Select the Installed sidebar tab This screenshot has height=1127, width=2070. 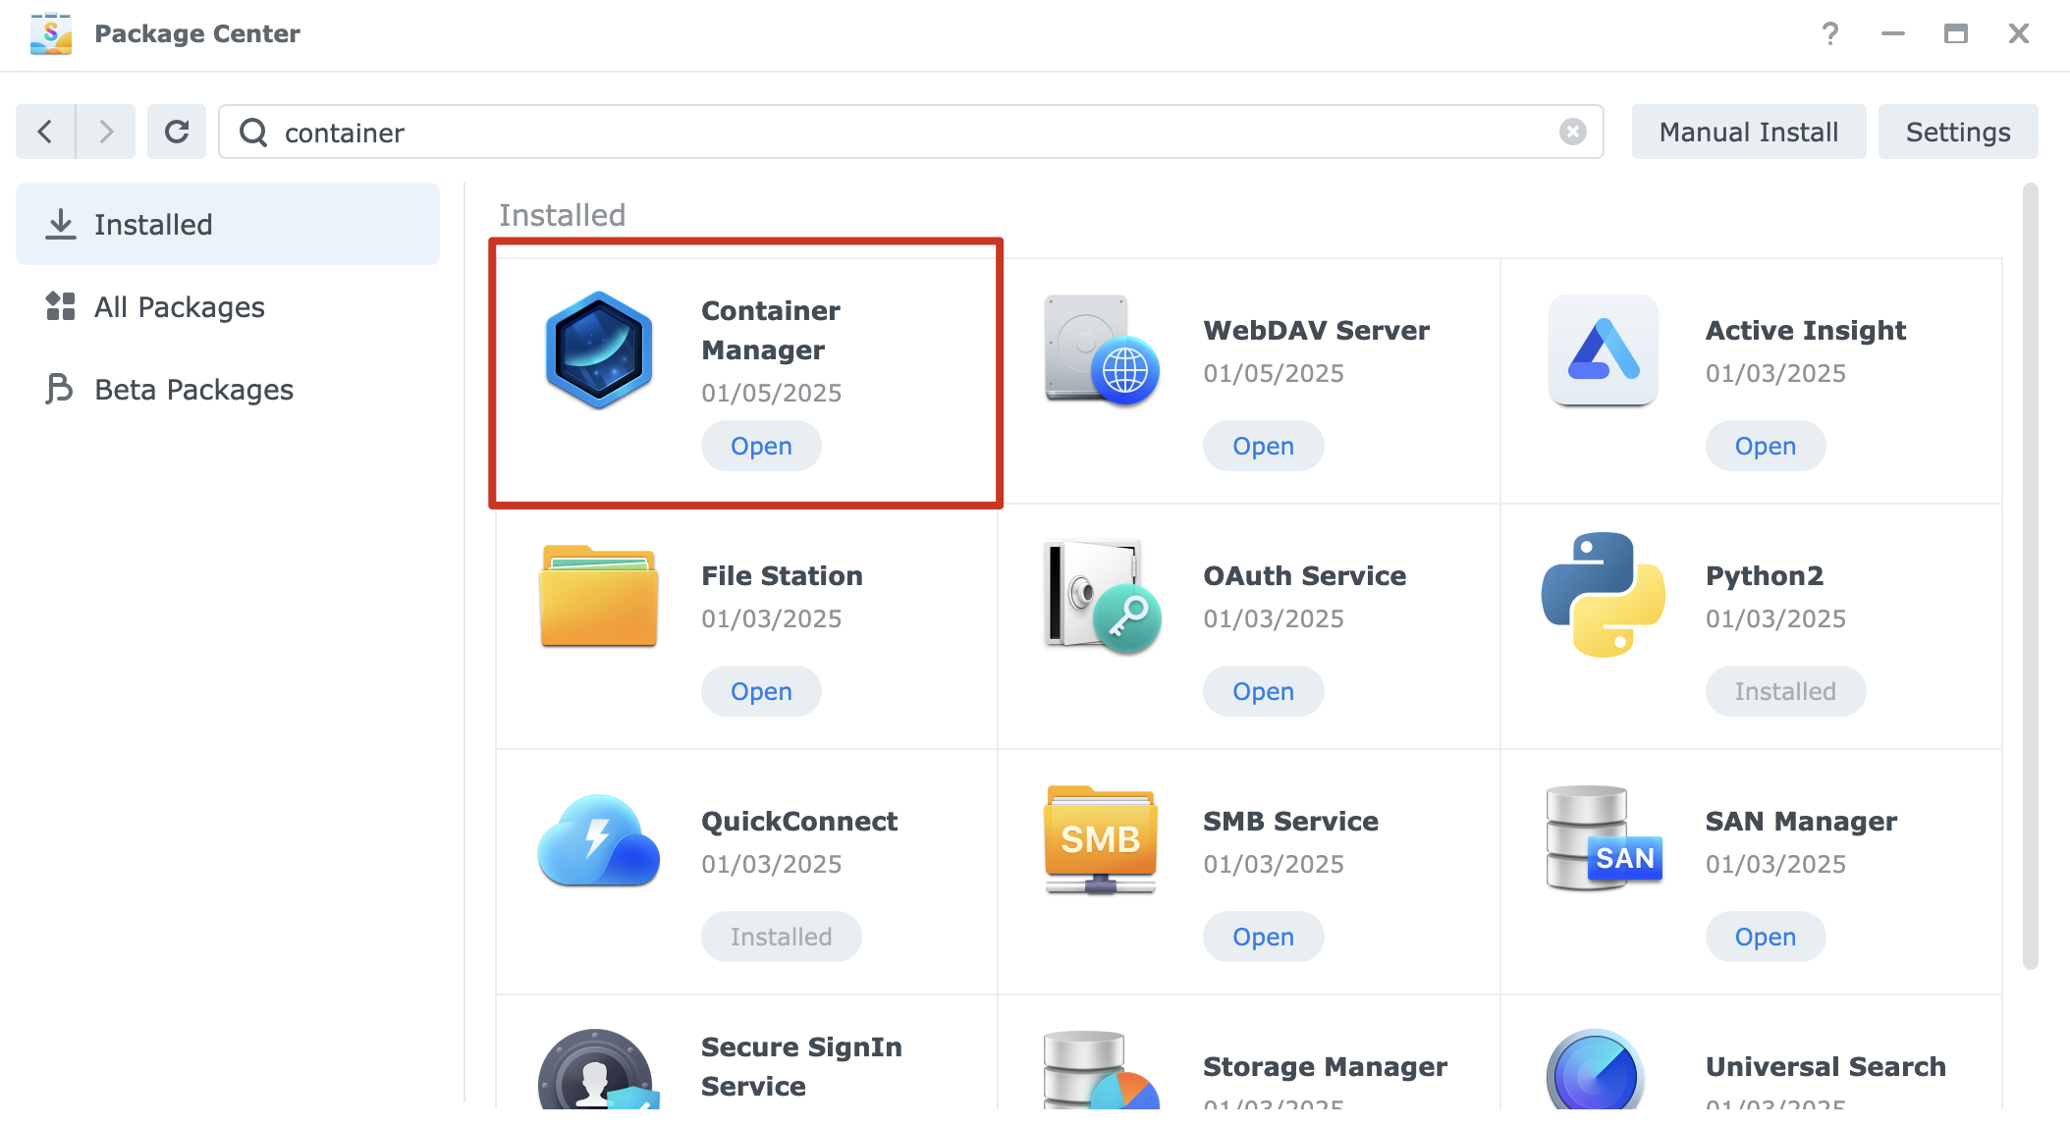coord(228,224)
